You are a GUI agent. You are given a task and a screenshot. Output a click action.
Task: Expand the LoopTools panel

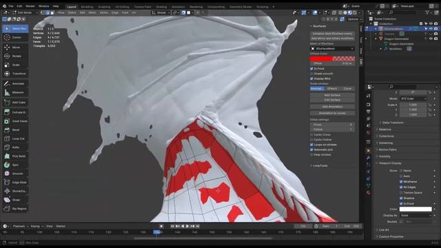tap(319, 166)
